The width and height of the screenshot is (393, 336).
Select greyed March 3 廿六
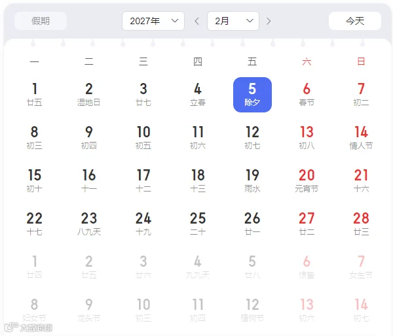[143, 267]
